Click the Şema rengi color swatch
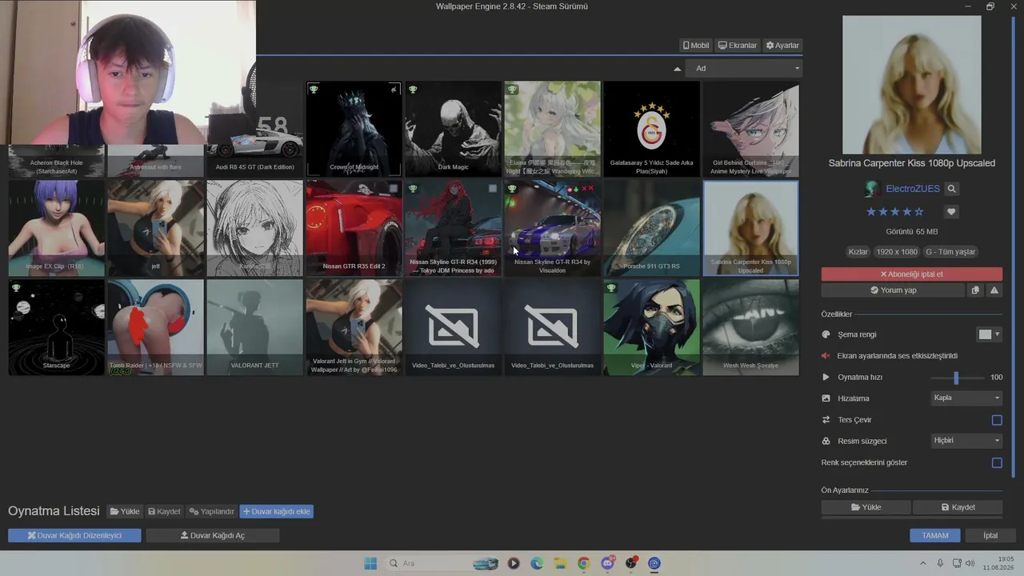The width and height of the screenshot is (1024, 576). 985,334
